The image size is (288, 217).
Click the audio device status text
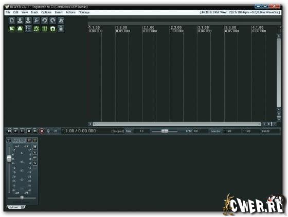(240, 12)
